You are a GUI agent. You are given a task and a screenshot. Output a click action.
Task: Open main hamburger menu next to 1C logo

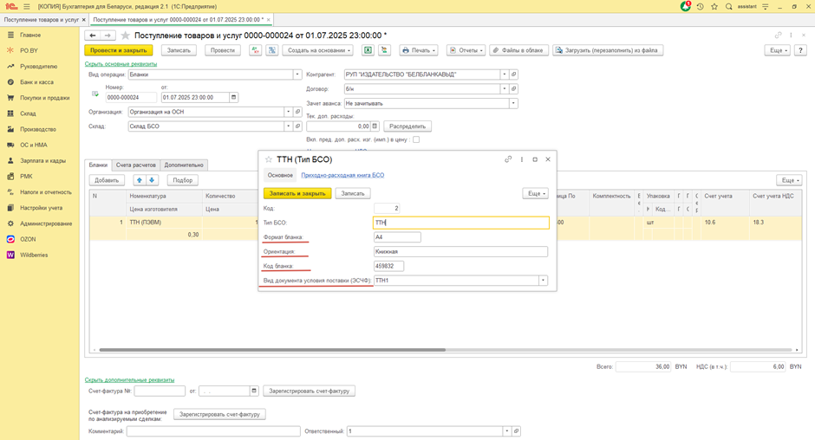coord(27,7)
